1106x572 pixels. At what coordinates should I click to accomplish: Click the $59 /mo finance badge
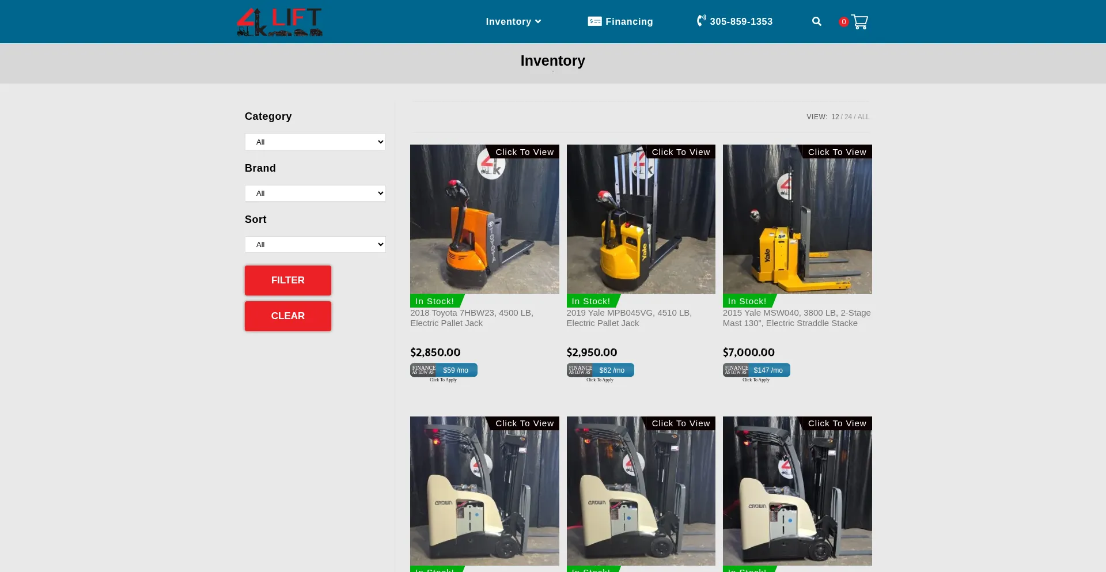tap(444, 370)
